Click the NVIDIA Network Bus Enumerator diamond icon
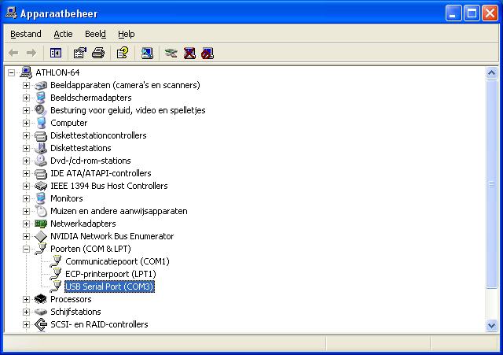Image resolution: width=503 pixels, height=355 pixels. tap(41, 236)
